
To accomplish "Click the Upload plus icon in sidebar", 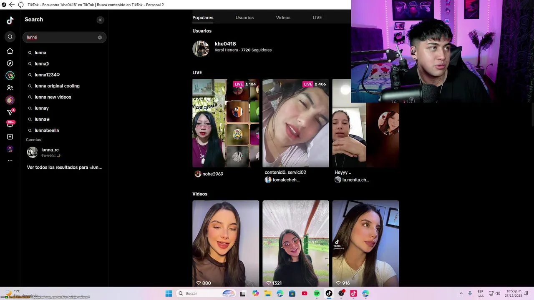I will tap(10, 137).
